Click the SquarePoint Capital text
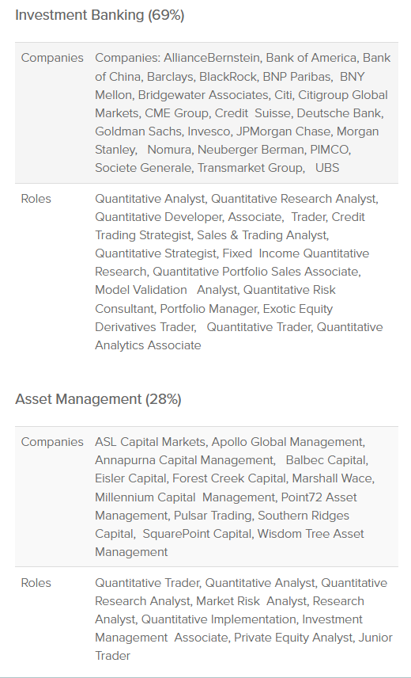This screenshot has height=678, width=411. coord(197,534)
